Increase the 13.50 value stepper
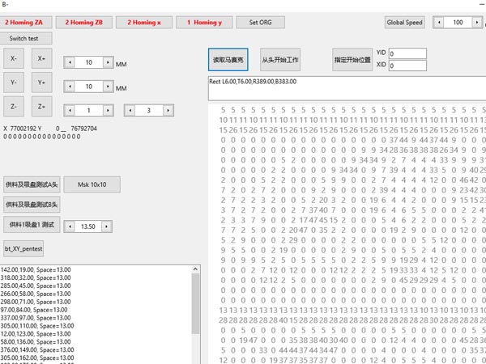Viewport: 486px width, 364px height. (106, 226)
